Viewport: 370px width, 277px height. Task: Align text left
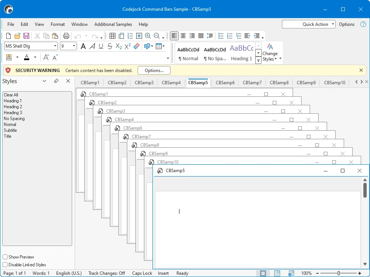tap(174, 36)
